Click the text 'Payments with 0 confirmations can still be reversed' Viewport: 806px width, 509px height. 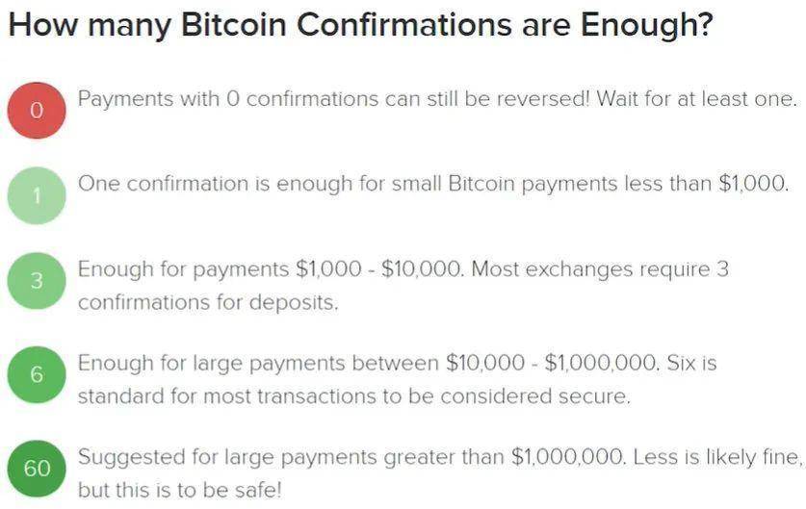(332, 98)
